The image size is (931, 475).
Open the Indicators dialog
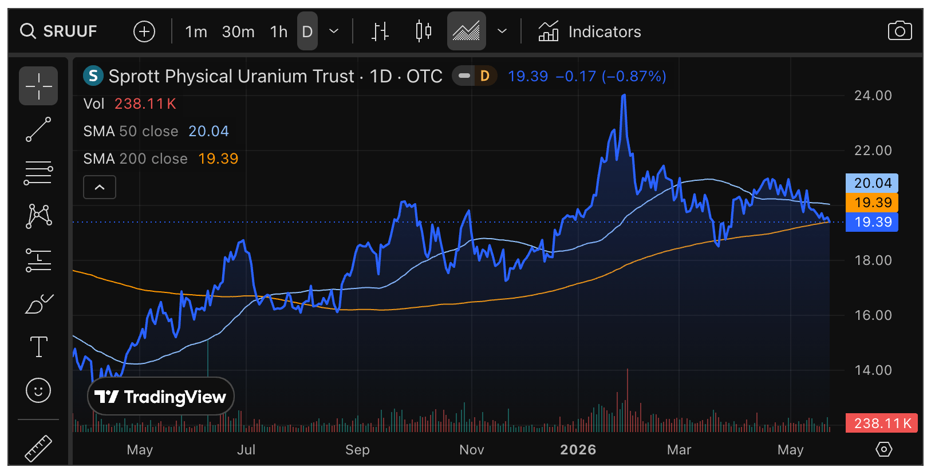(590, 31)
